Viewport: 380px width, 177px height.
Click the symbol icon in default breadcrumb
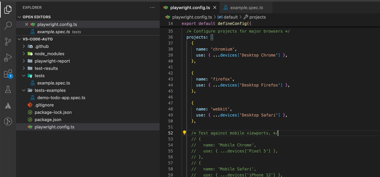(220, 17)
